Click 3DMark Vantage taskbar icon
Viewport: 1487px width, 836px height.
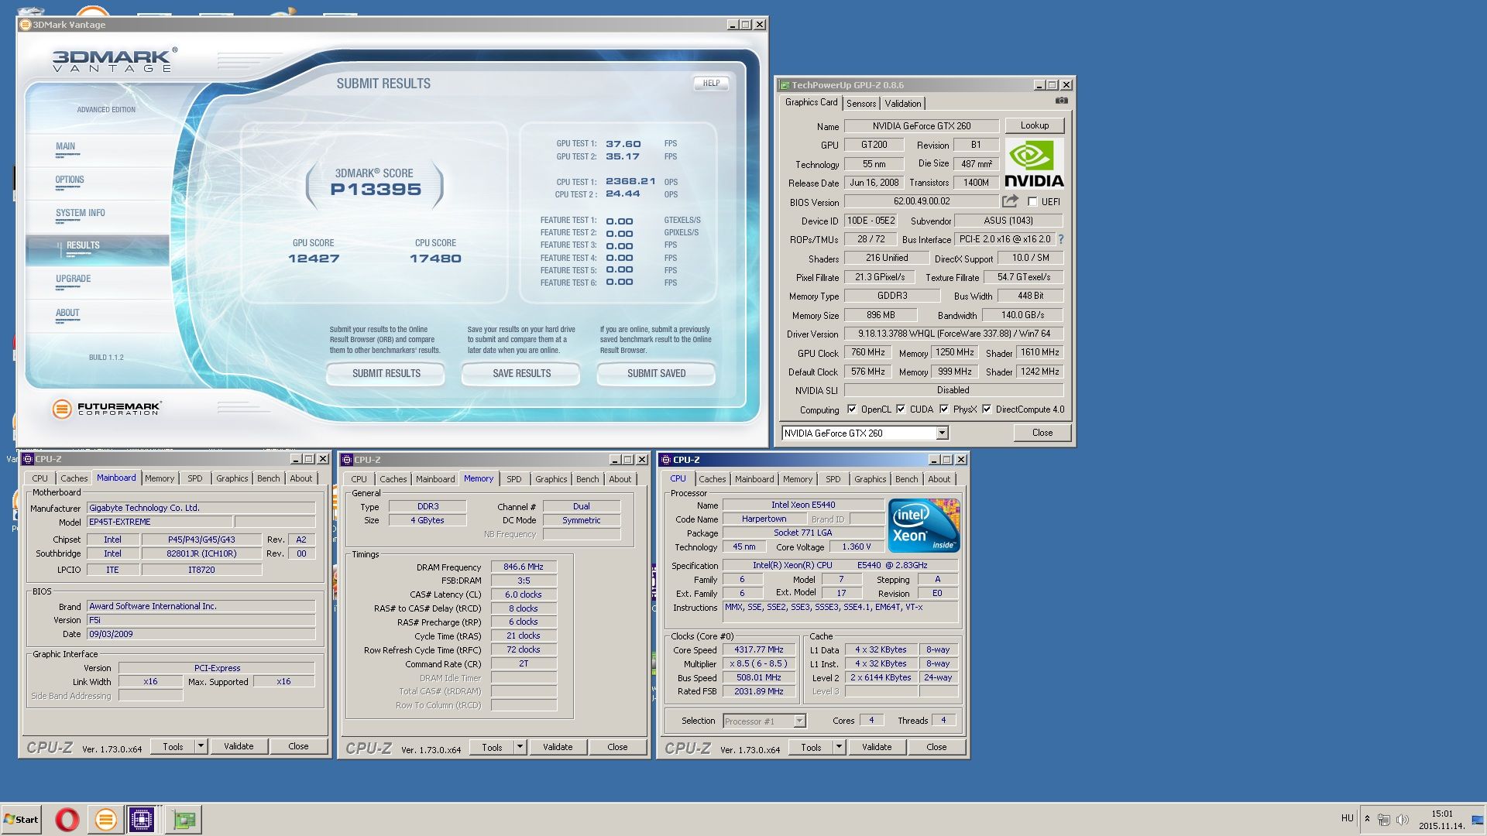[105, 819]
